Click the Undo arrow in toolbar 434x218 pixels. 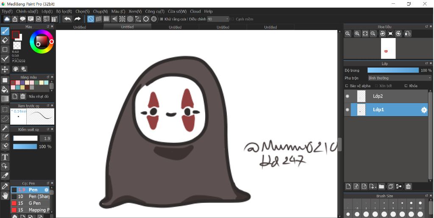(67, 19)
